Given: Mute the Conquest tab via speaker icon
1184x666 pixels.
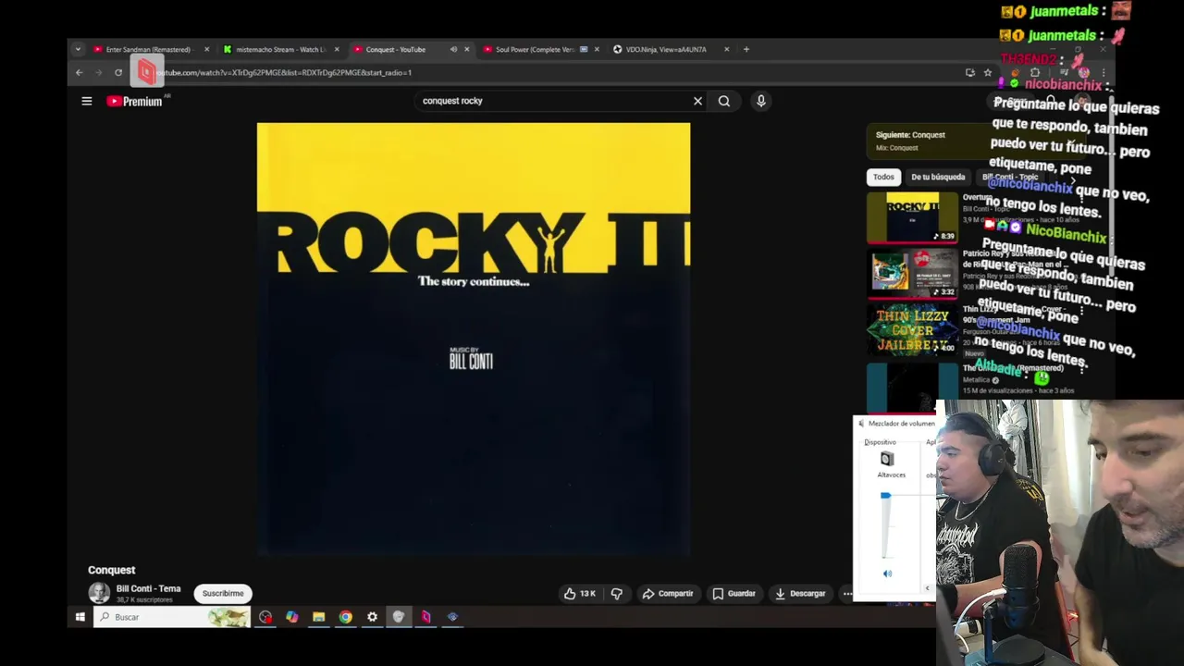Looking at the screenshot, I should pos(453,49).
